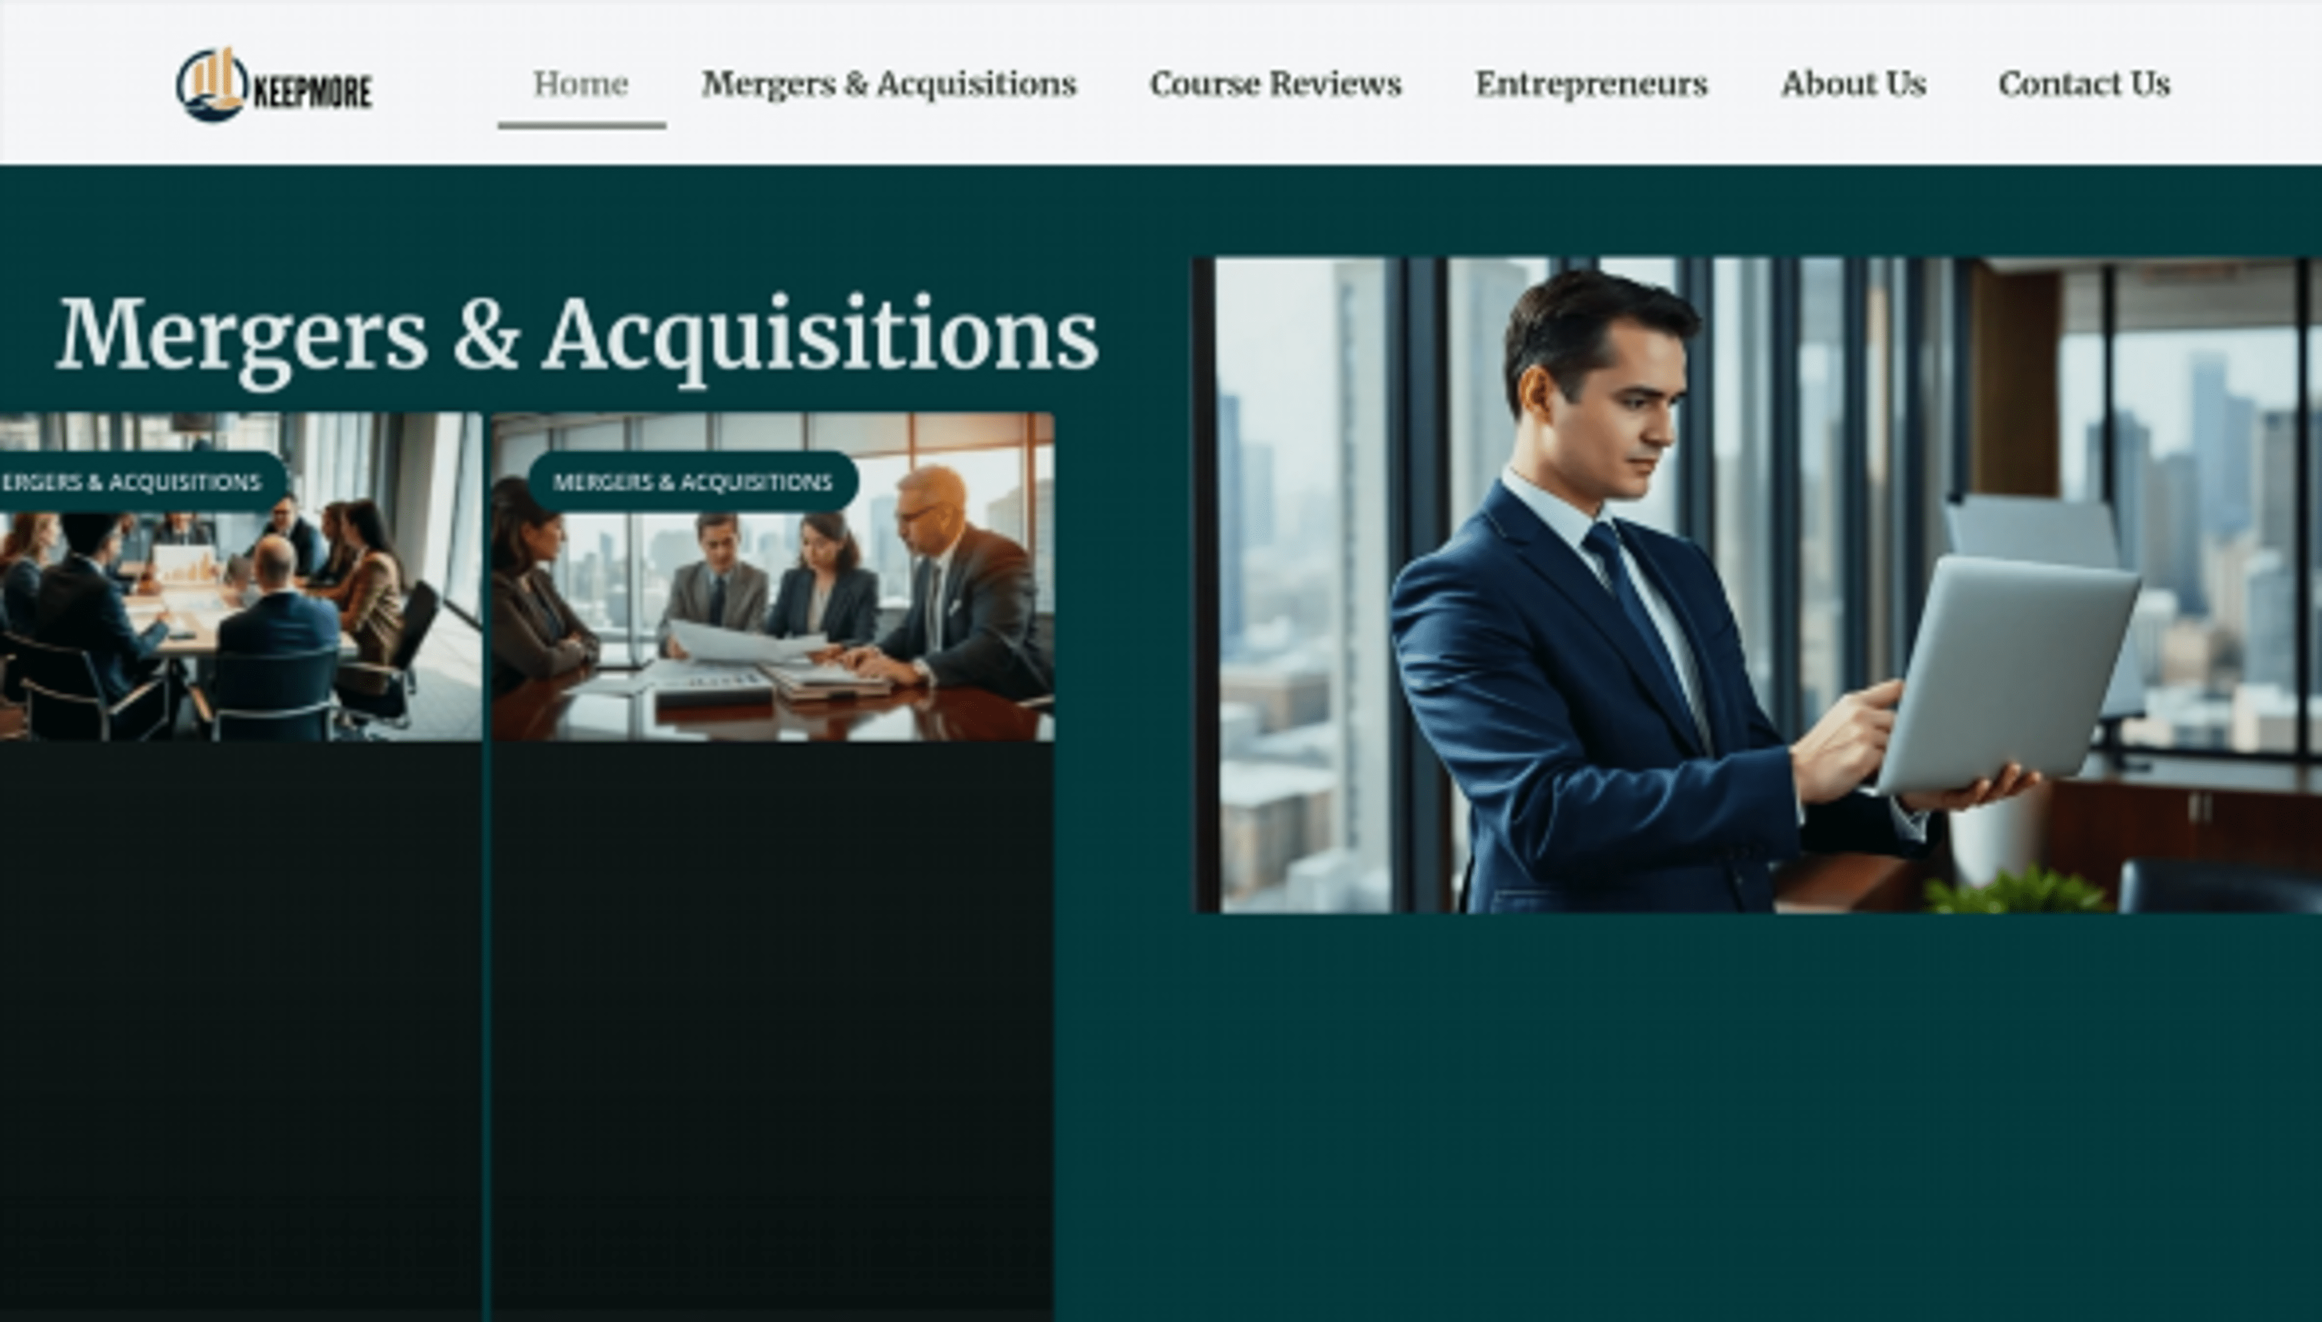Open the About Us page
This screenshot has width=2322, height=1322.
coord(1853,83)
